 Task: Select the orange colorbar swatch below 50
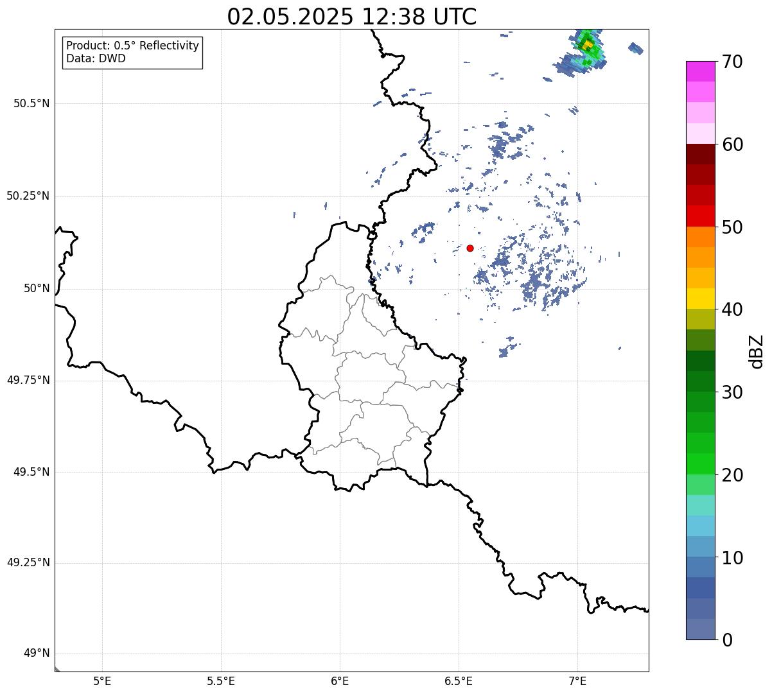click(701, 237)
